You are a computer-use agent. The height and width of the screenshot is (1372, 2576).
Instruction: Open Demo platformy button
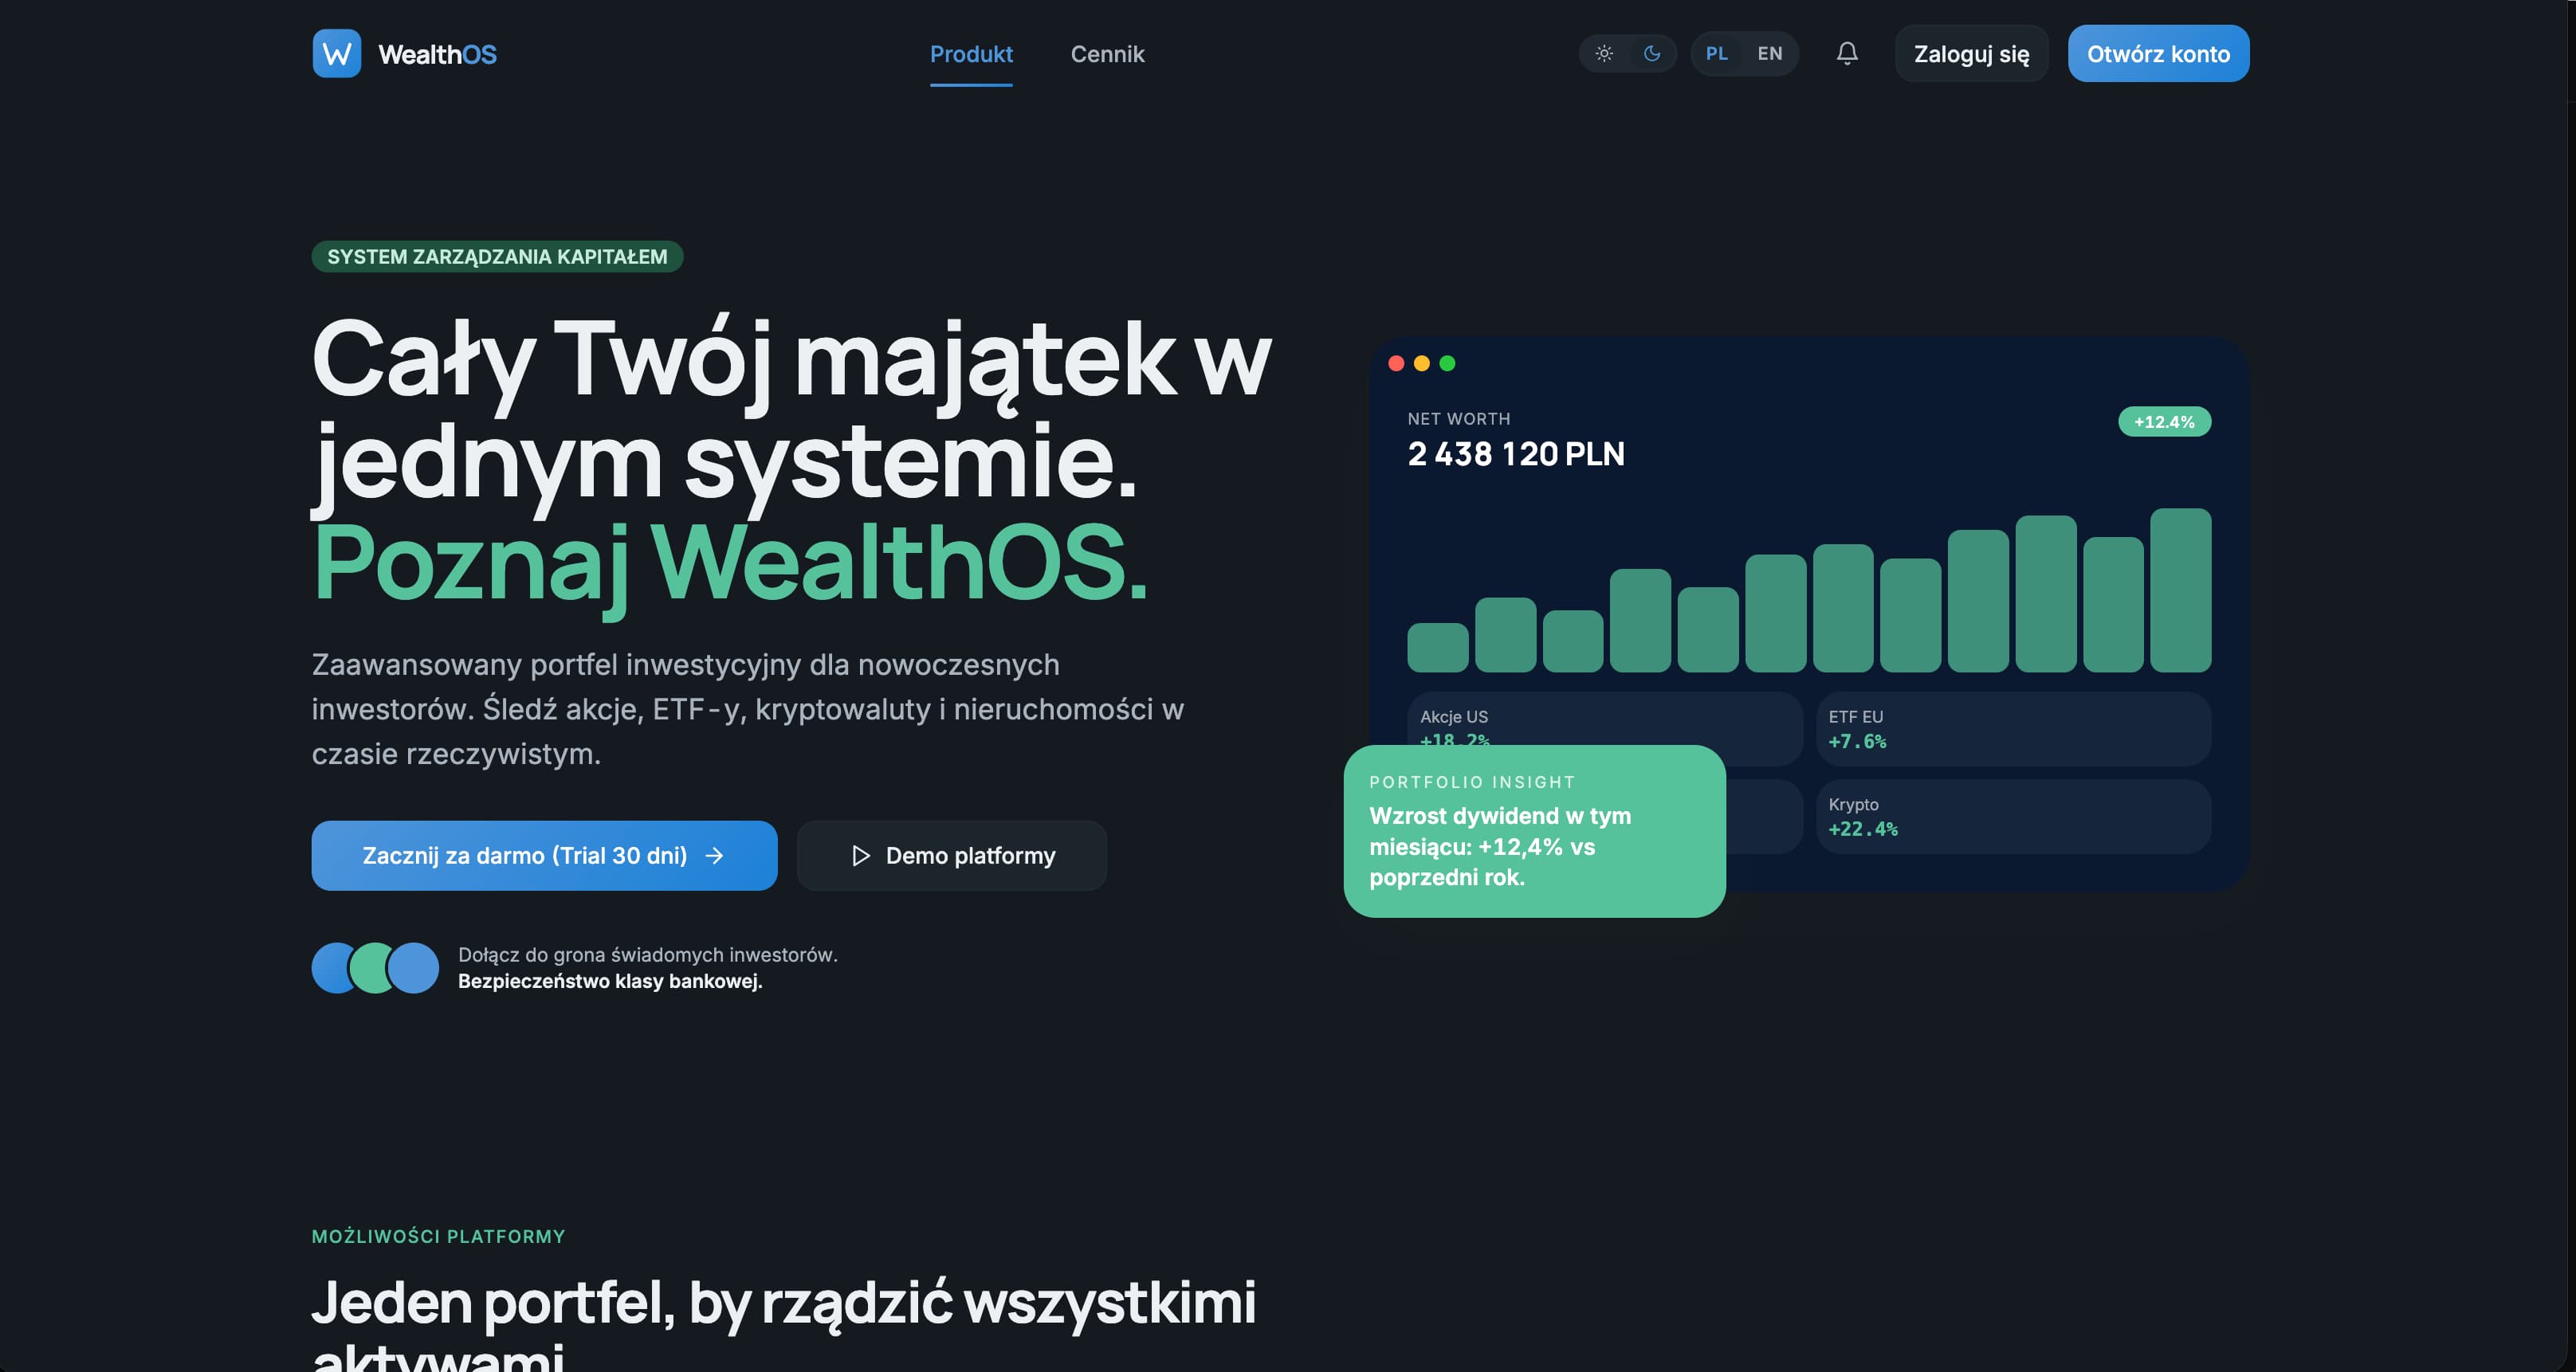[x=951, y=855]
